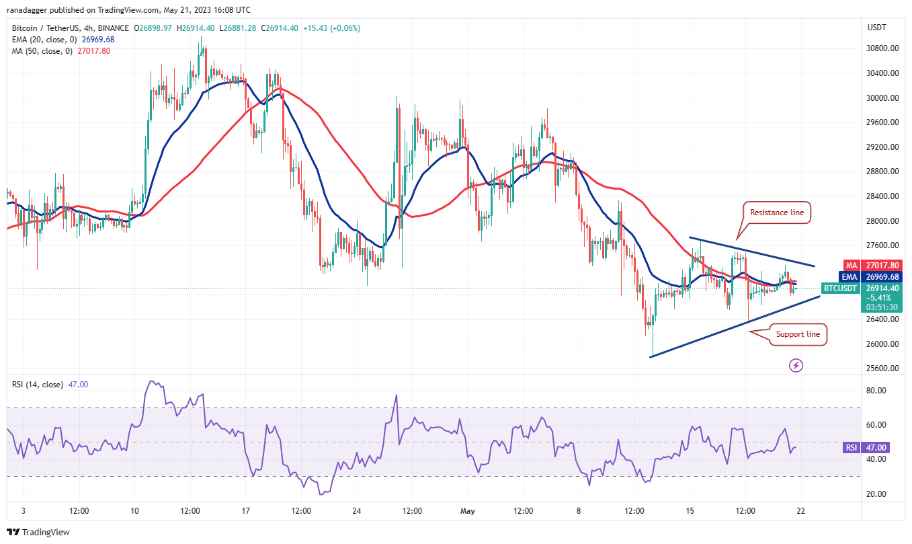
Task: Click the 29600.00 price axis label
Action: pos(882,122)
